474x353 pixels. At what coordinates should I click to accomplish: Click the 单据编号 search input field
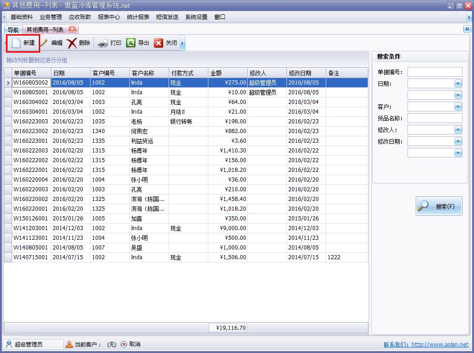coord(434,72)
